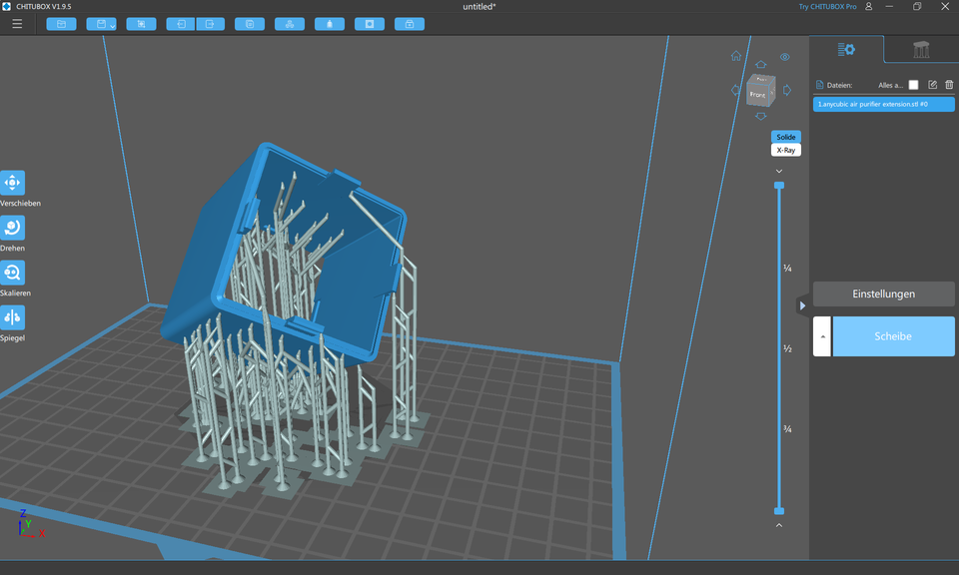This screenshot has height=575, width=959.
Task: Select the Skalieren (scale) tool
Action: [x=13, y=274]
